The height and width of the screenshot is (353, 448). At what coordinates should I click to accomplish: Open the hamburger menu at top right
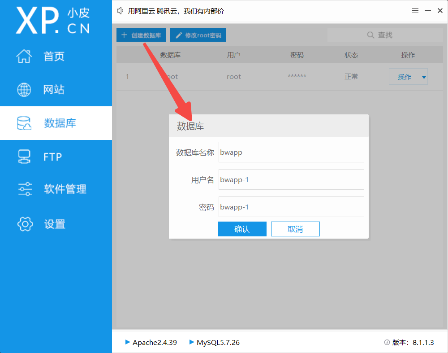(415, 10)
